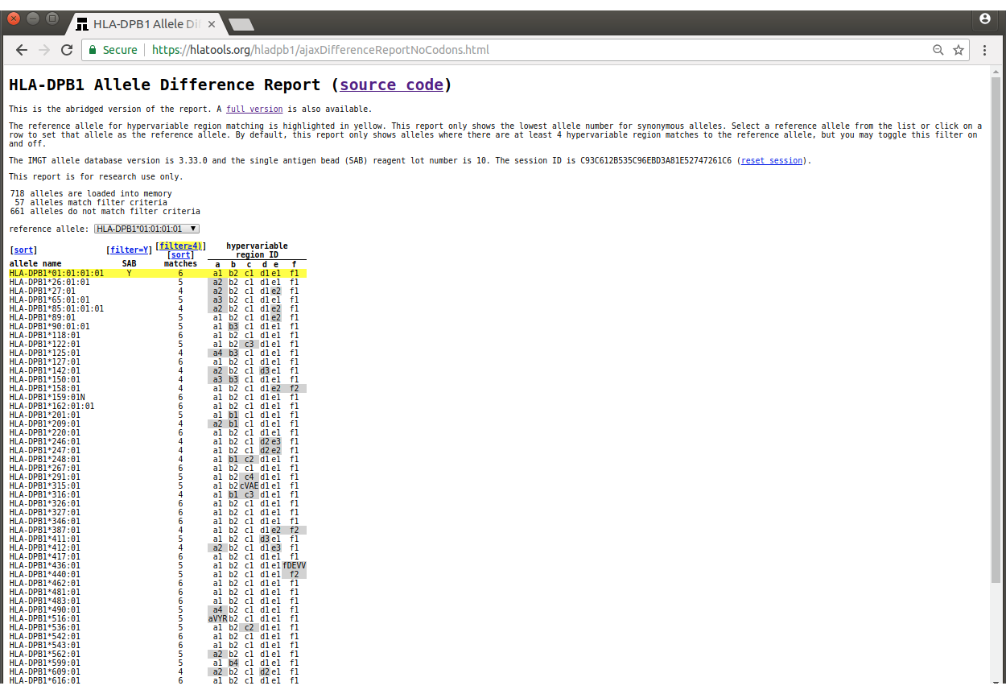
Task: Open the browser profile account icon
Action: tap(984, 19)
